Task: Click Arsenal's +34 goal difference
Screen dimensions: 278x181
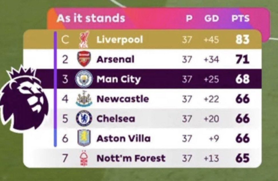Action: tap(211, 59)
